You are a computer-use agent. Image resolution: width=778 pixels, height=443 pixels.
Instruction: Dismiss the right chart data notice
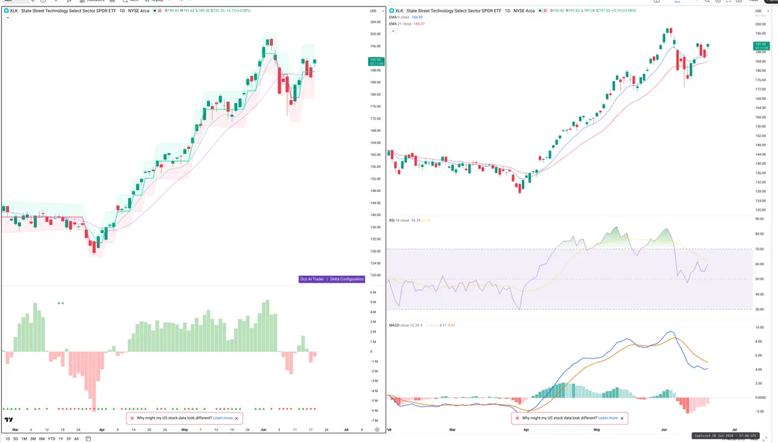coord(622,418)
